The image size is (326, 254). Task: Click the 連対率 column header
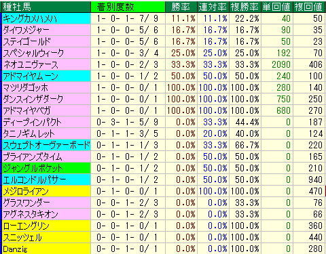pos(213,7)
